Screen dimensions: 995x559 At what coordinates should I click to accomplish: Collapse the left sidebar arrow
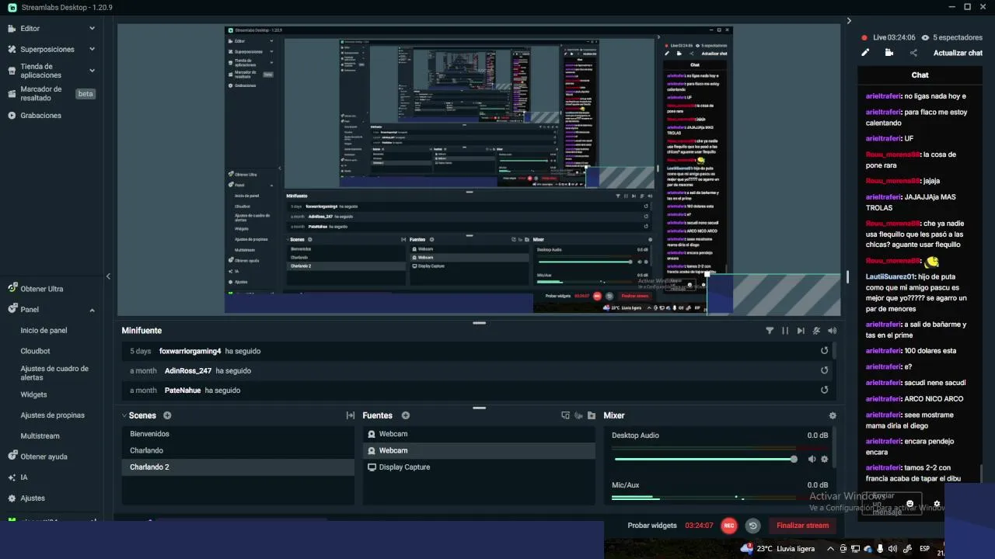coord(108,276)
